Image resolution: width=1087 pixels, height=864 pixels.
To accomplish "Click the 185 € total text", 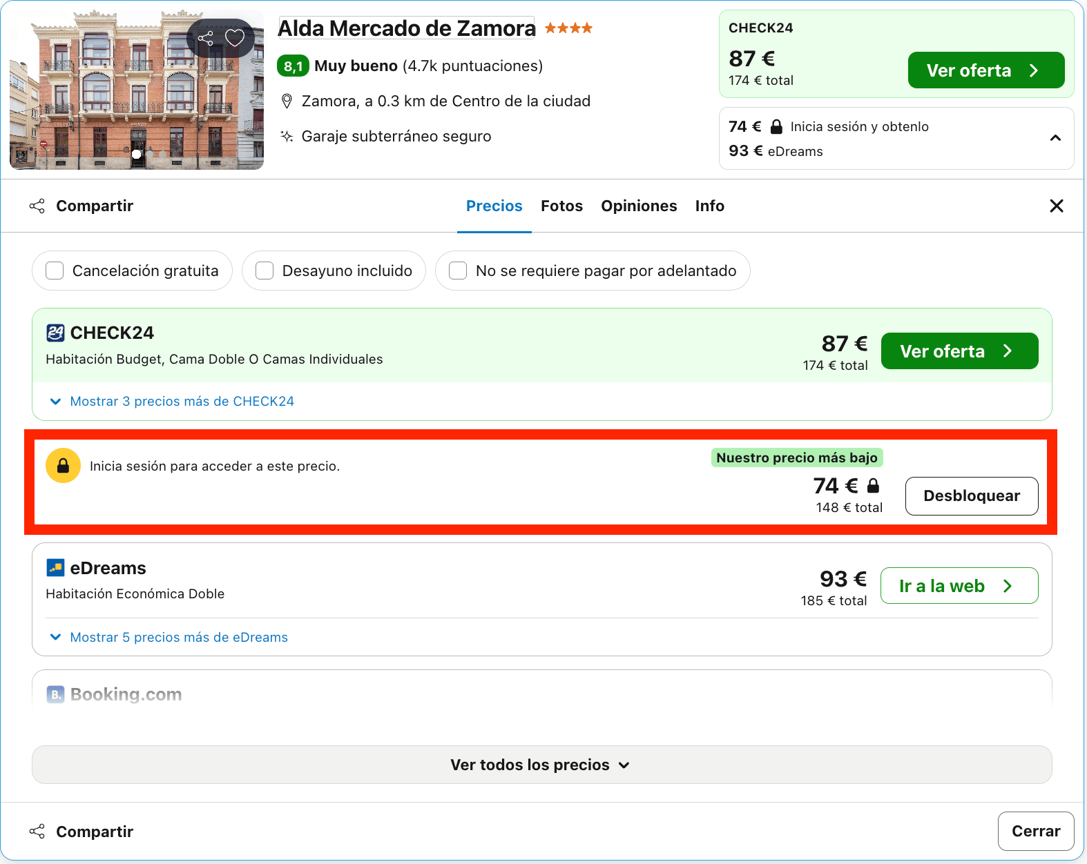I will (x=834, y=600).
